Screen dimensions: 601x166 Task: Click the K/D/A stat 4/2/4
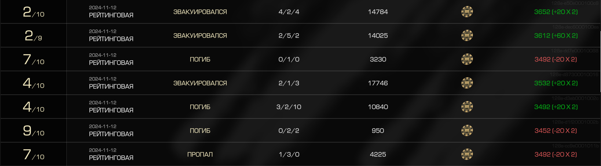289,12
